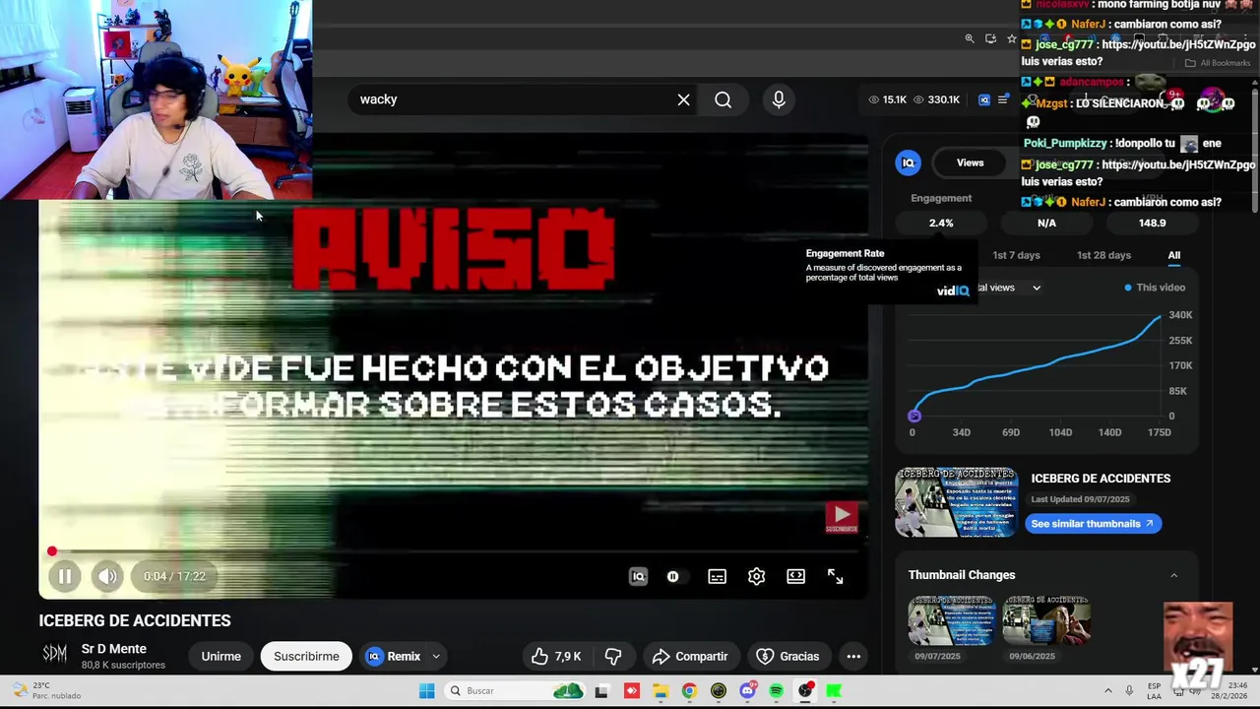The image size is (1260, 709).
Task: Collapse the Thumbnail Changes section
Action: point(1173,575)
